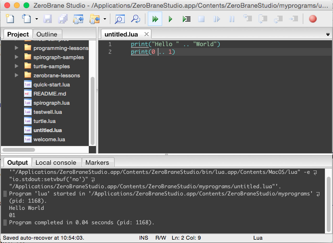Open the Find magnifier tool
This screenshot has width=333, height=243.
click(x=119, y=19)
